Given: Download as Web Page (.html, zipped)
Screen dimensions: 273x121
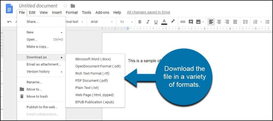Looking at the screenshot, I should (x=95, y=95).
